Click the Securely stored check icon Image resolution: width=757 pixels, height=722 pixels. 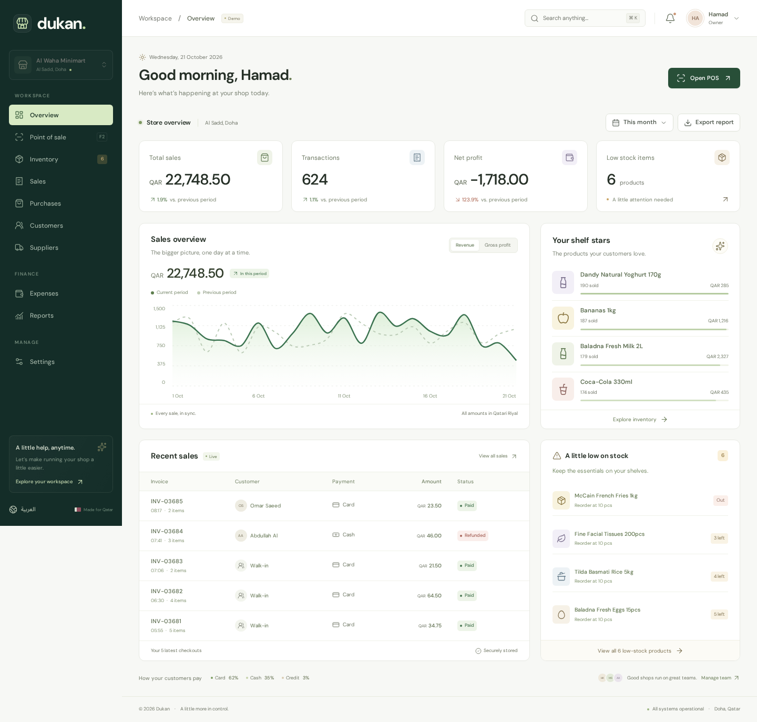click(x=478, y=651)
